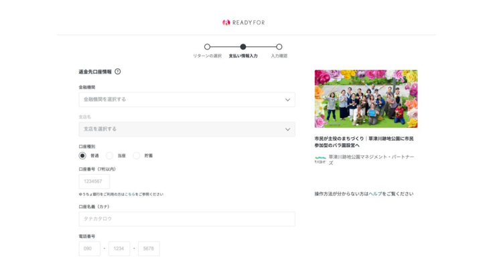
Task: Click the middle phone number field 1234
Action: [x=119, y=248]
